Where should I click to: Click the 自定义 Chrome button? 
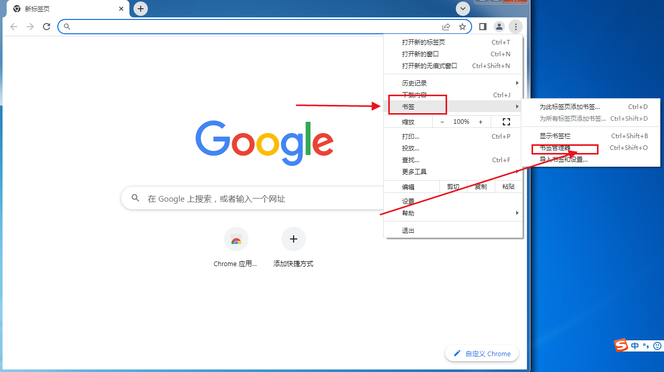tap(482, 354)
